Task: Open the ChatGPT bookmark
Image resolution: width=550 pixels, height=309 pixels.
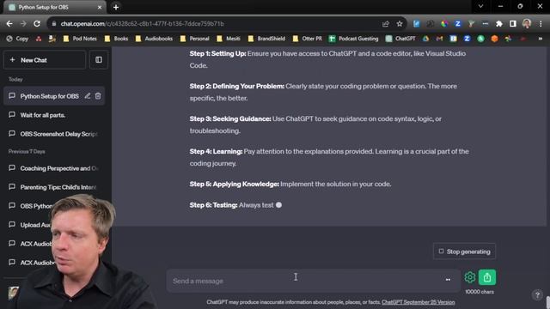Action: click(400, 39)
